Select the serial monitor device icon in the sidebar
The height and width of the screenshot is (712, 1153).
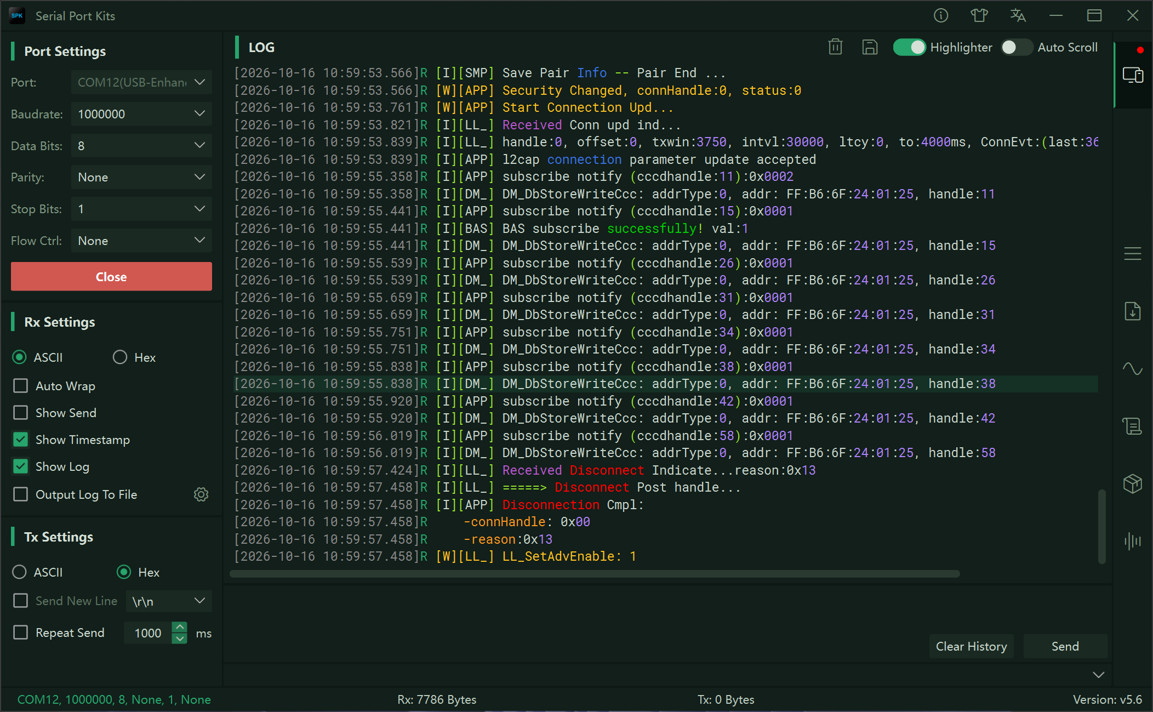(1133, 75)
